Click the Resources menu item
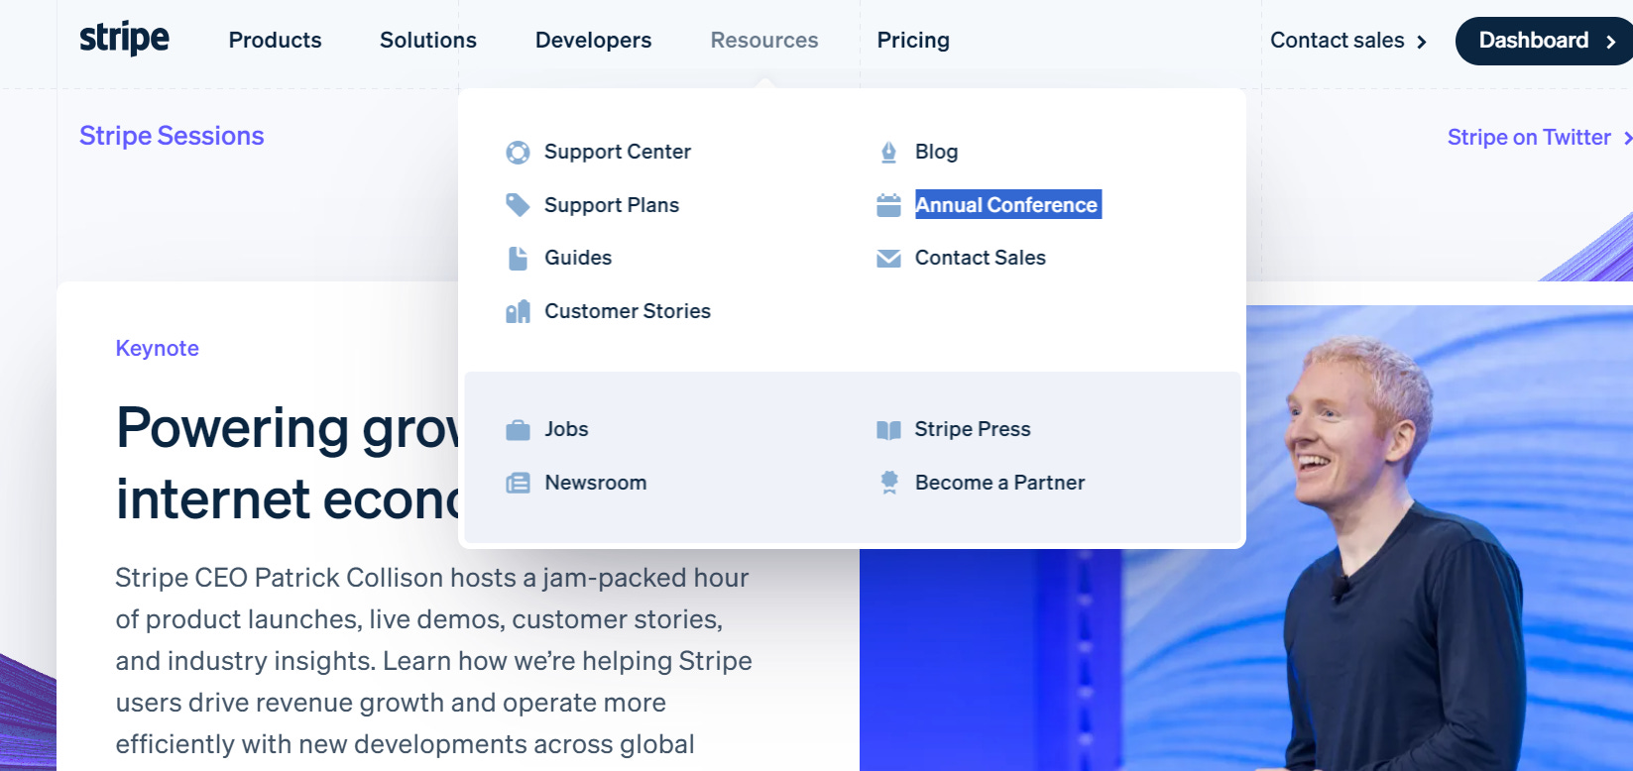The width and height of the screenshot is (1633, 771). pos(764,40)
